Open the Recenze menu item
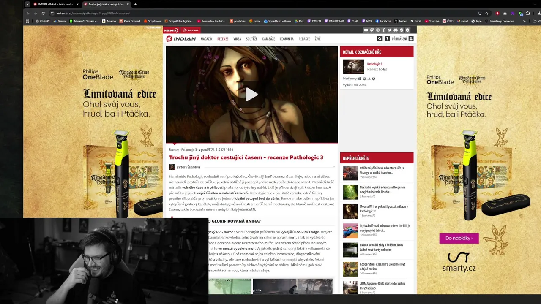The image size is (541, 304). [x=223, y=39]
